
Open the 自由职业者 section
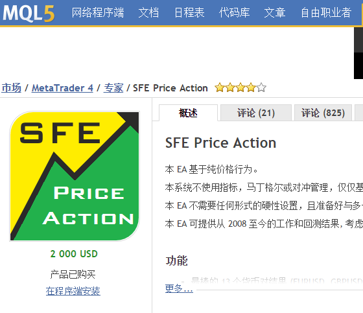pos(326,12)
